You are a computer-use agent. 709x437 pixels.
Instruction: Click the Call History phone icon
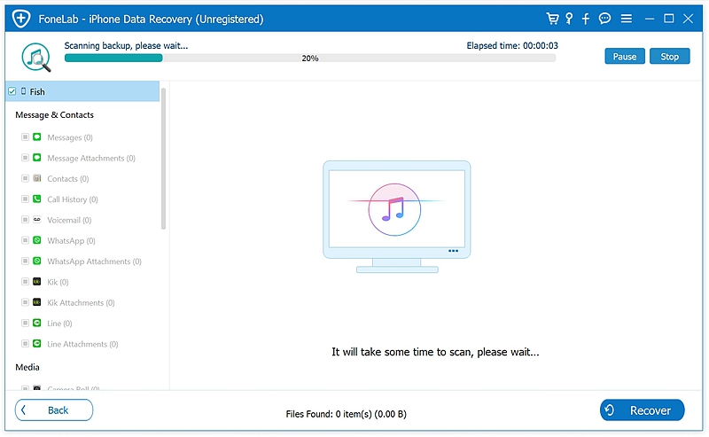pos(37,199)
